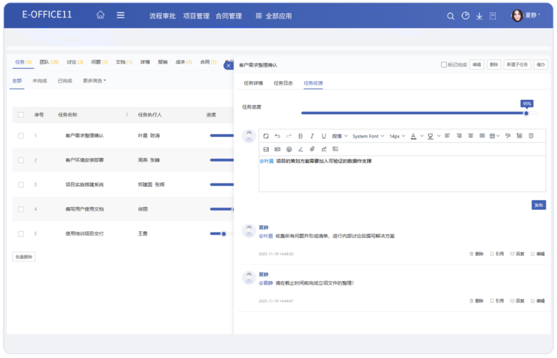Image resolution: width=557 pixels, height=358 pixels.
Task: Click the search magnifier icon
Action: tap(450, 16)
